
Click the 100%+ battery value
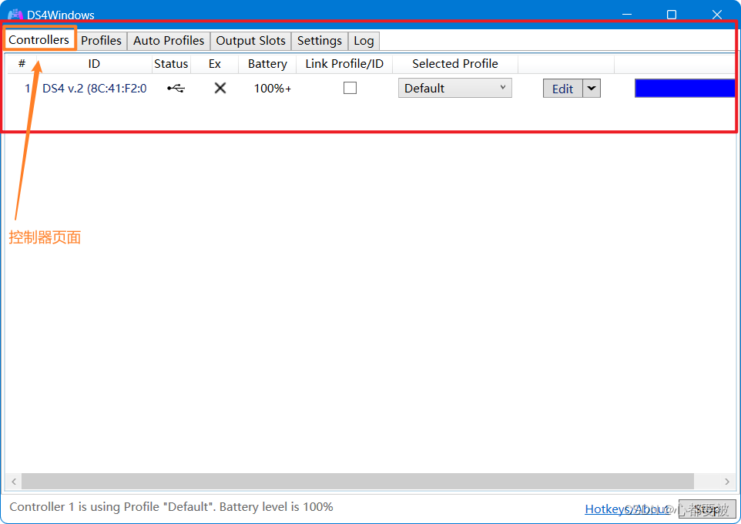pyautogui.click(x=272, y=89)
